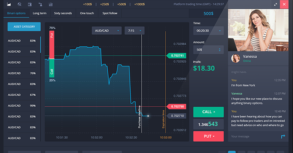Click the bar chart statistics icon
This screenshot has width=293, height=153.
(x=51, y=4)
